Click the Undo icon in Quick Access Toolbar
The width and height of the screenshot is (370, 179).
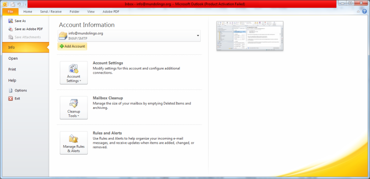[19, 4]
